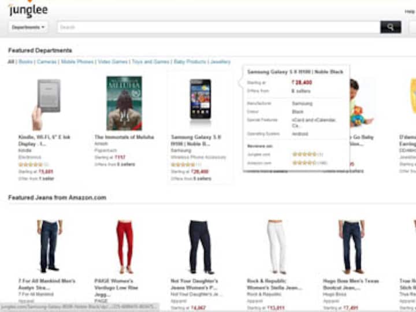Click the 8 sellers text under Immortals of Meluha
Image resolution: width=416 pixels, height=312 pixels.
[x=127, y=164]
